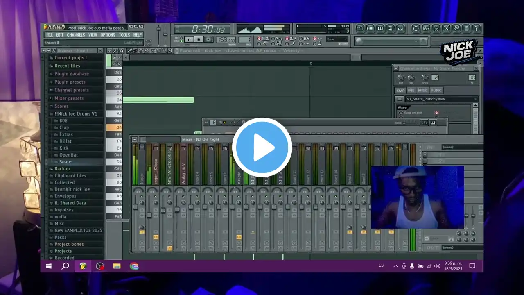Open FL Studio from the taskbar
Image resolution: width=524 pixels, height=295 pixels.
(83, 266)
